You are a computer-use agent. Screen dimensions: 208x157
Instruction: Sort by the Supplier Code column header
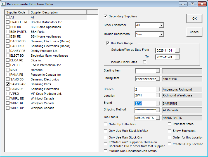pyautogui.click(x=17, y=12)
